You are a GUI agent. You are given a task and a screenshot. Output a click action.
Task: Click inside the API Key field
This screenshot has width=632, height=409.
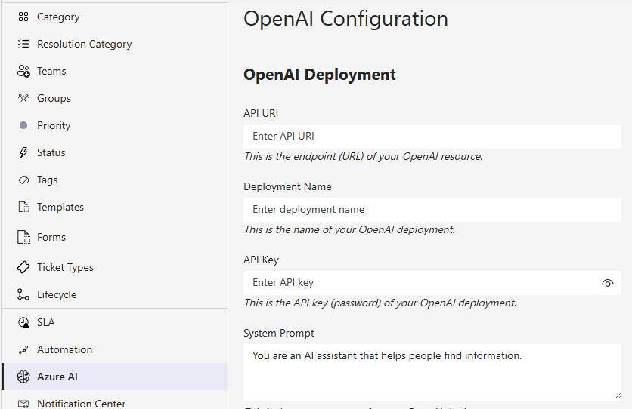click(420, 283)
